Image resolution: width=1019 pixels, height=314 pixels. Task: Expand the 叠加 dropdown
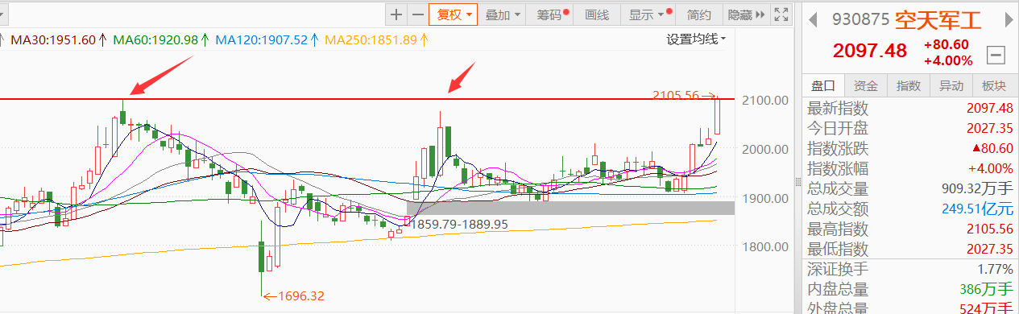point(503,14)
